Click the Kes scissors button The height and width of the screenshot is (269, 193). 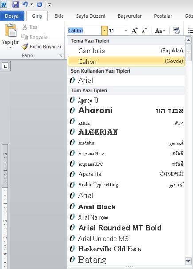[30, 27]
